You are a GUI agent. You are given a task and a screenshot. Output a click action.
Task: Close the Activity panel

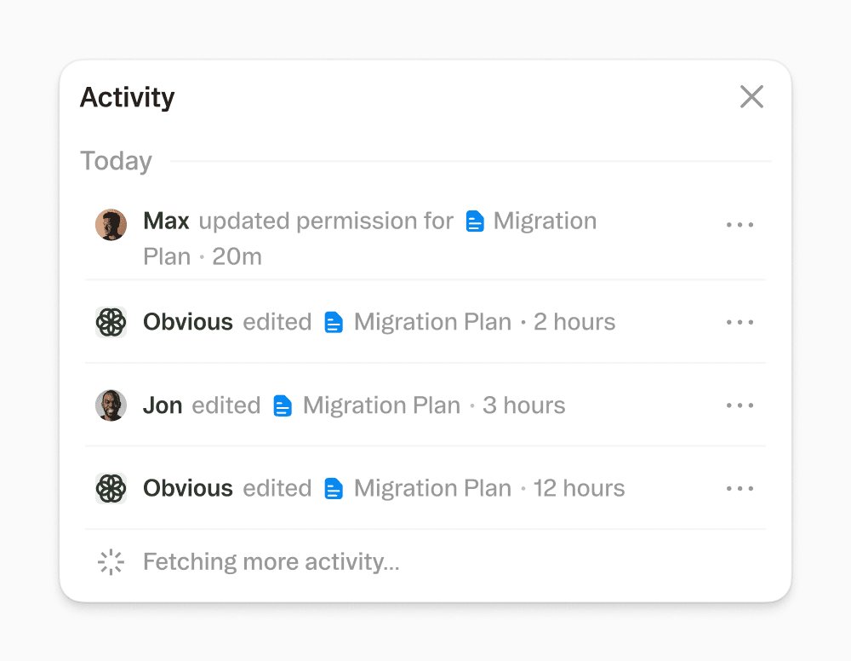coord(751,97)
